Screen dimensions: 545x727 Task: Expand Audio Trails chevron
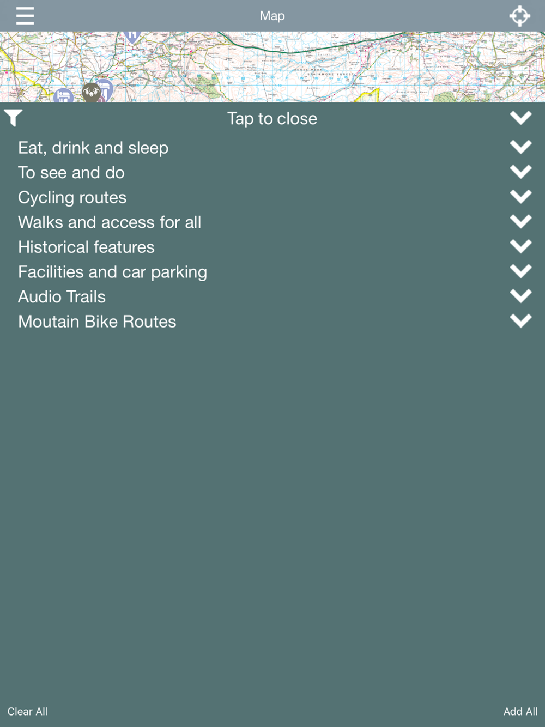520,296
